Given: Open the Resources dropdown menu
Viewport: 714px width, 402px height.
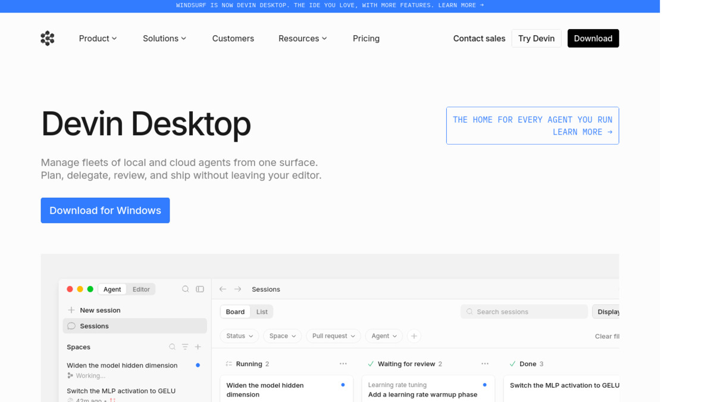Looking at the screenshot, I should pos(303,38).
